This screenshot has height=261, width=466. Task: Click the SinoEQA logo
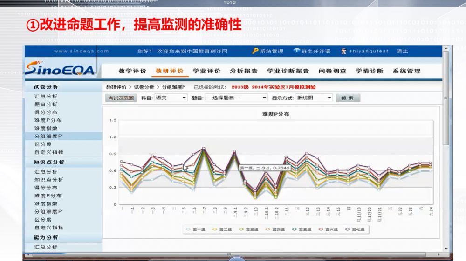pyautogui.click(x=60, y=70)
